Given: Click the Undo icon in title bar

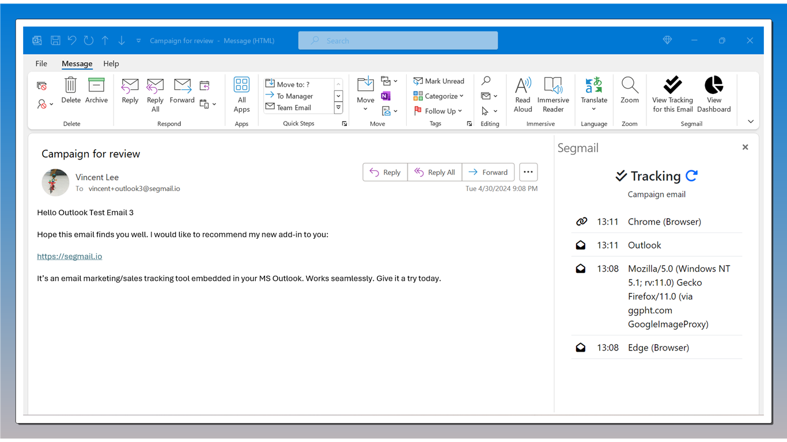Looking at the screenshot, I should tap(72, 40).
